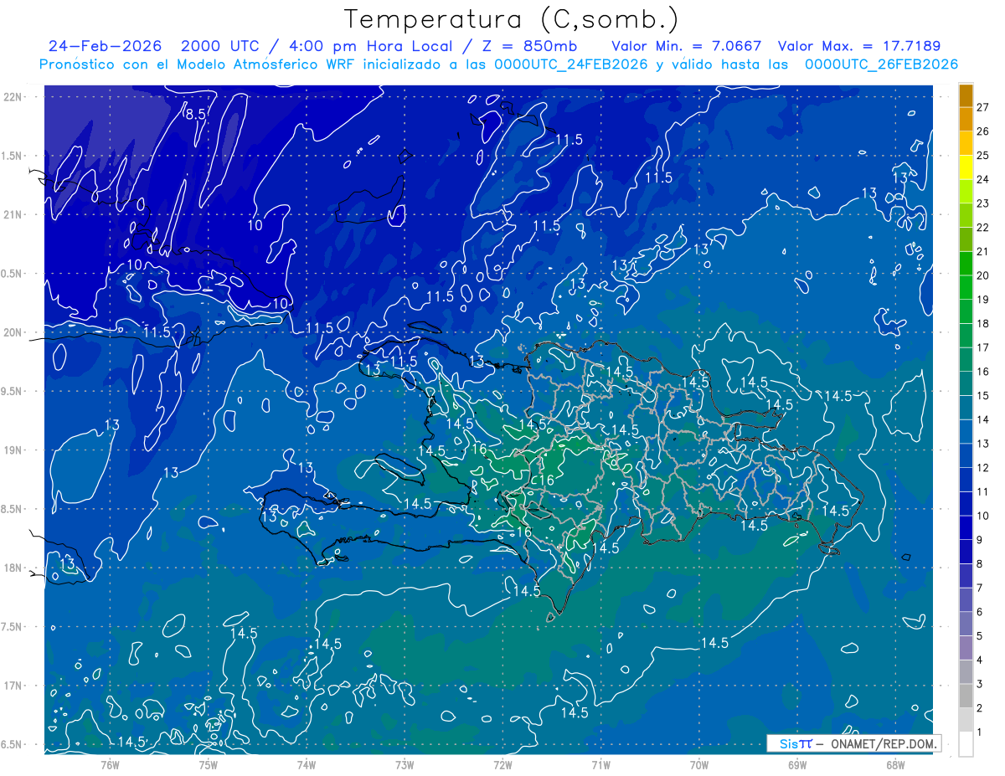
Task: Click the '4' value on the color scale
Action: [980, 660]
